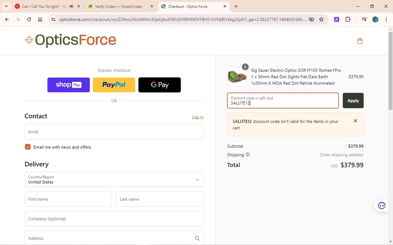This screenshot has width=393, height=245.
Task: Open the Chrome three-dot menu
Action: pyautogui.click(x=386, y=19)
